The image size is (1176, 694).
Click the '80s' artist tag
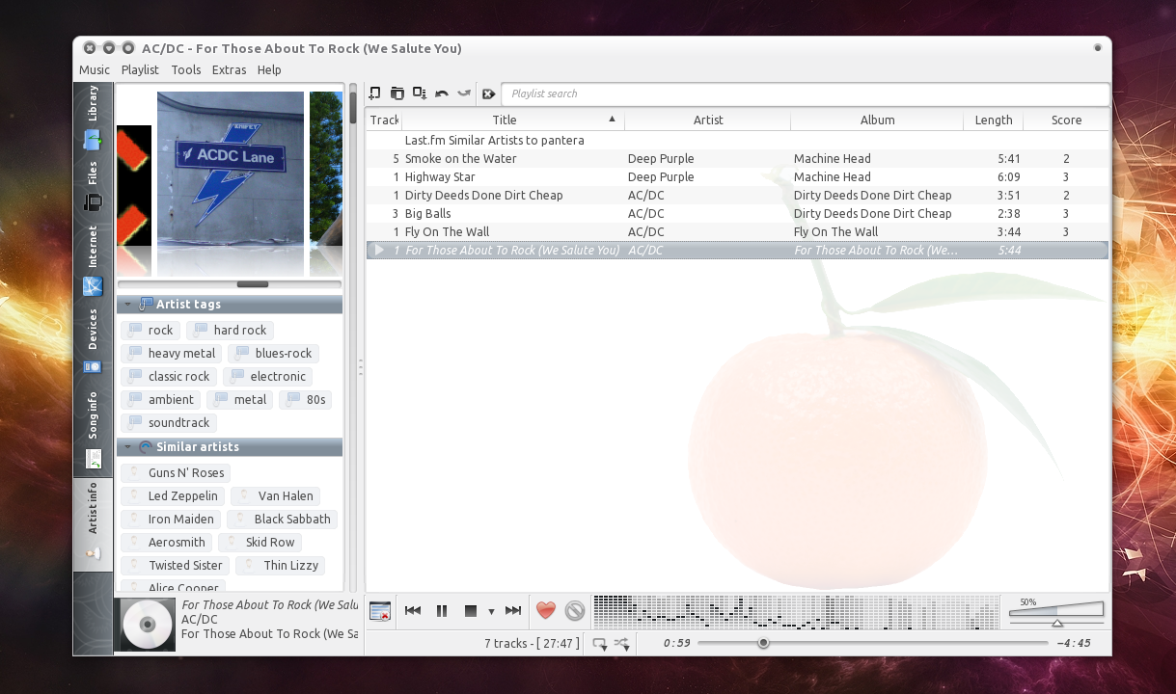coord(305,400)
